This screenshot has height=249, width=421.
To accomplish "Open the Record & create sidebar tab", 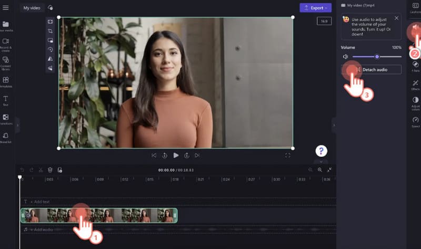I will 6,45.
